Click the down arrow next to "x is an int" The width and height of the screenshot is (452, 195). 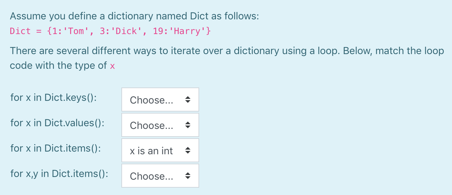(188, 152)
